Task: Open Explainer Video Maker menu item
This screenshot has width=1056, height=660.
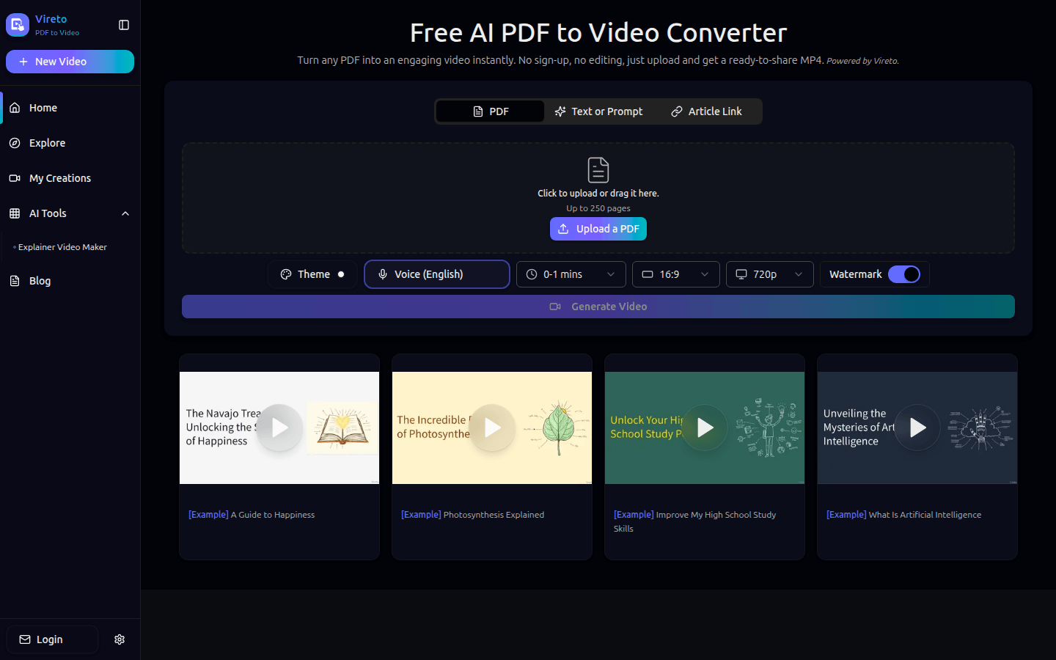Action: [x=62, y=247]
